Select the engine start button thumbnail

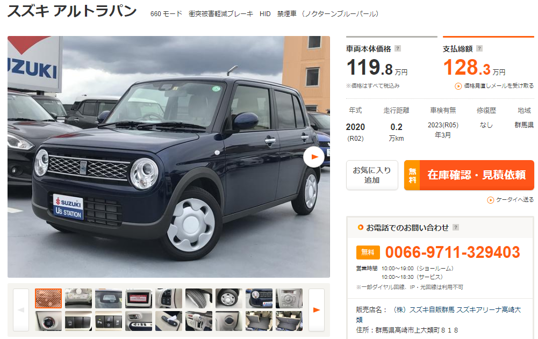pos(48,321)
